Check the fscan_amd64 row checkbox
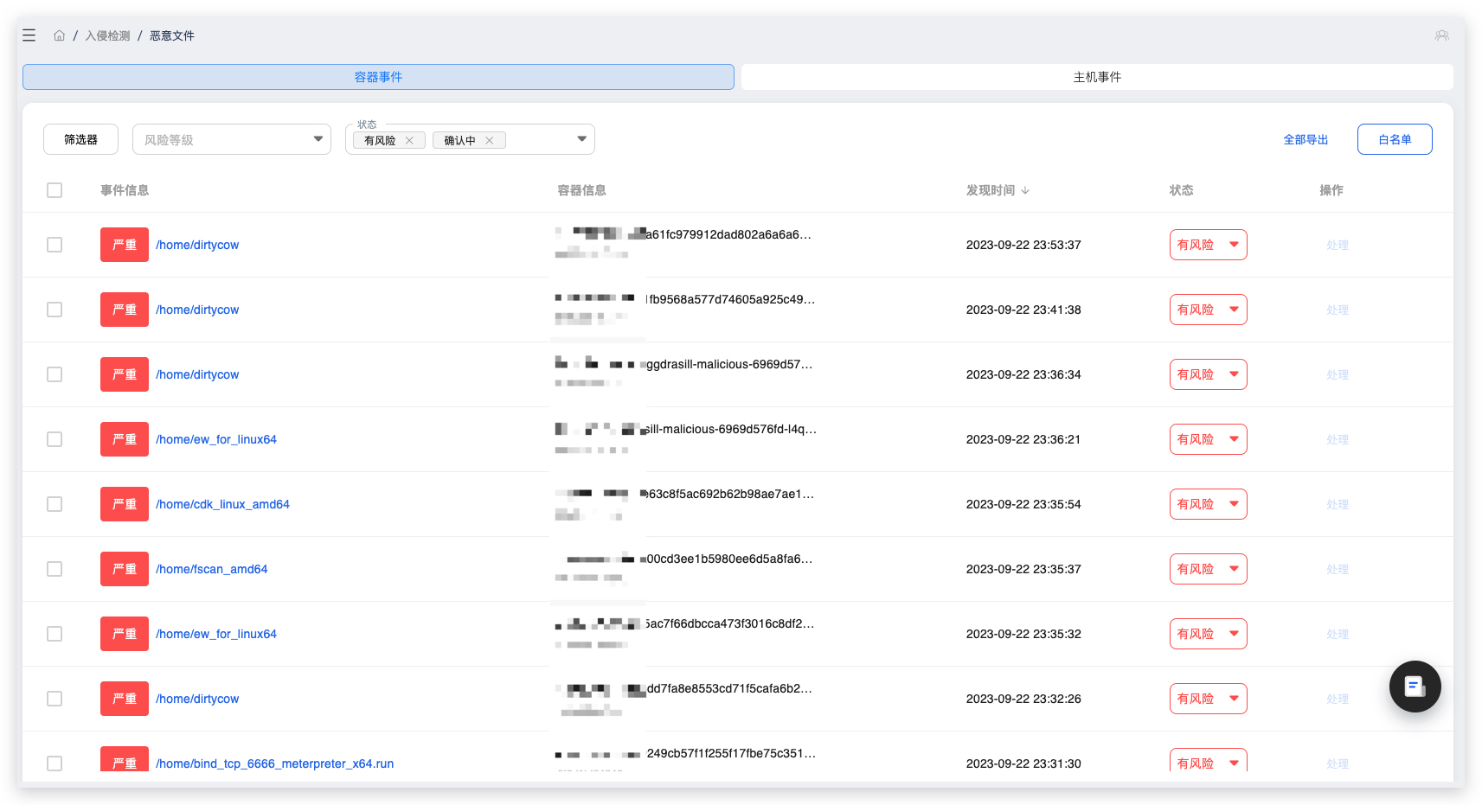The width and height of the screenshot is (1482, 805). pos(55,569)
